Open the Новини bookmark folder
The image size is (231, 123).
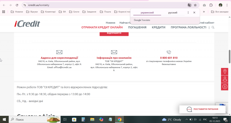click(17, 12)
